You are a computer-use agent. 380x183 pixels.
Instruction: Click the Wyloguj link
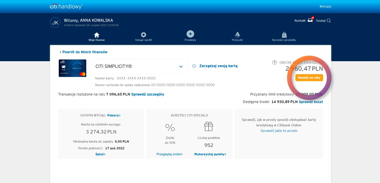[x=325, y=6]
